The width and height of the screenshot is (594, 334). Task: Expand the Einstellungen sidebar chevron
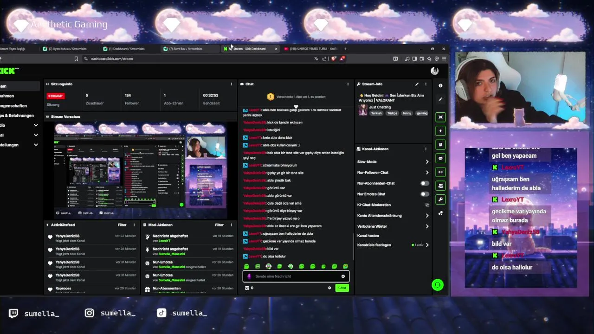coord(36,145)
